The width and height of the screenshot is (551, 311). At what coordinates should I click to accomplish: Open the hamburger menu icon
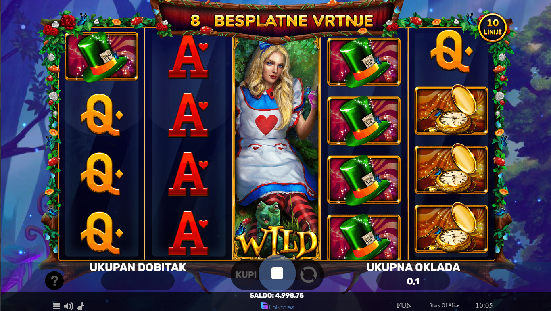tap(56, 306)
